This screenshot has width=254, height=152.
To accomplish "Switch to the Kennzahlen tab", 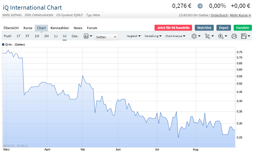I will 60,28.
